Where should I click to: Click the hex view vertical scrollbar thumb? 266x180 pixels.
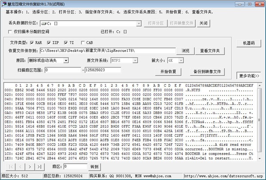pos(259,120)
